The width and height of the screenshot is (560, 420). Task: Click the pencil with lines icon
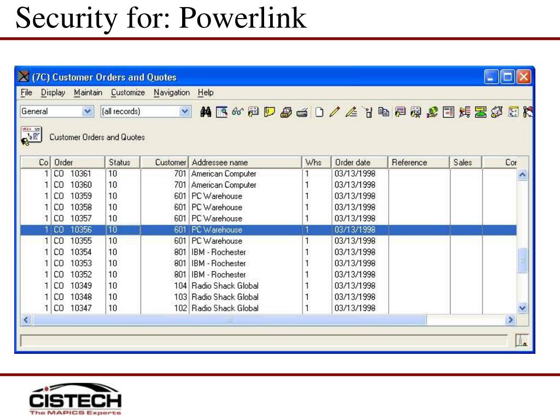[x=352, y=112]
